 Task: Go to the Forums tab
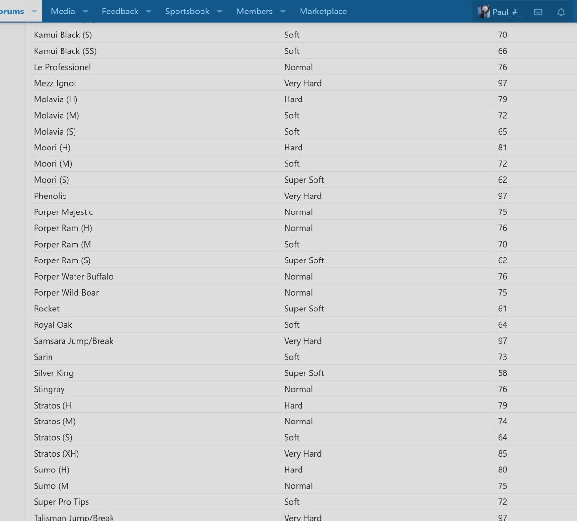coord(12,11)
